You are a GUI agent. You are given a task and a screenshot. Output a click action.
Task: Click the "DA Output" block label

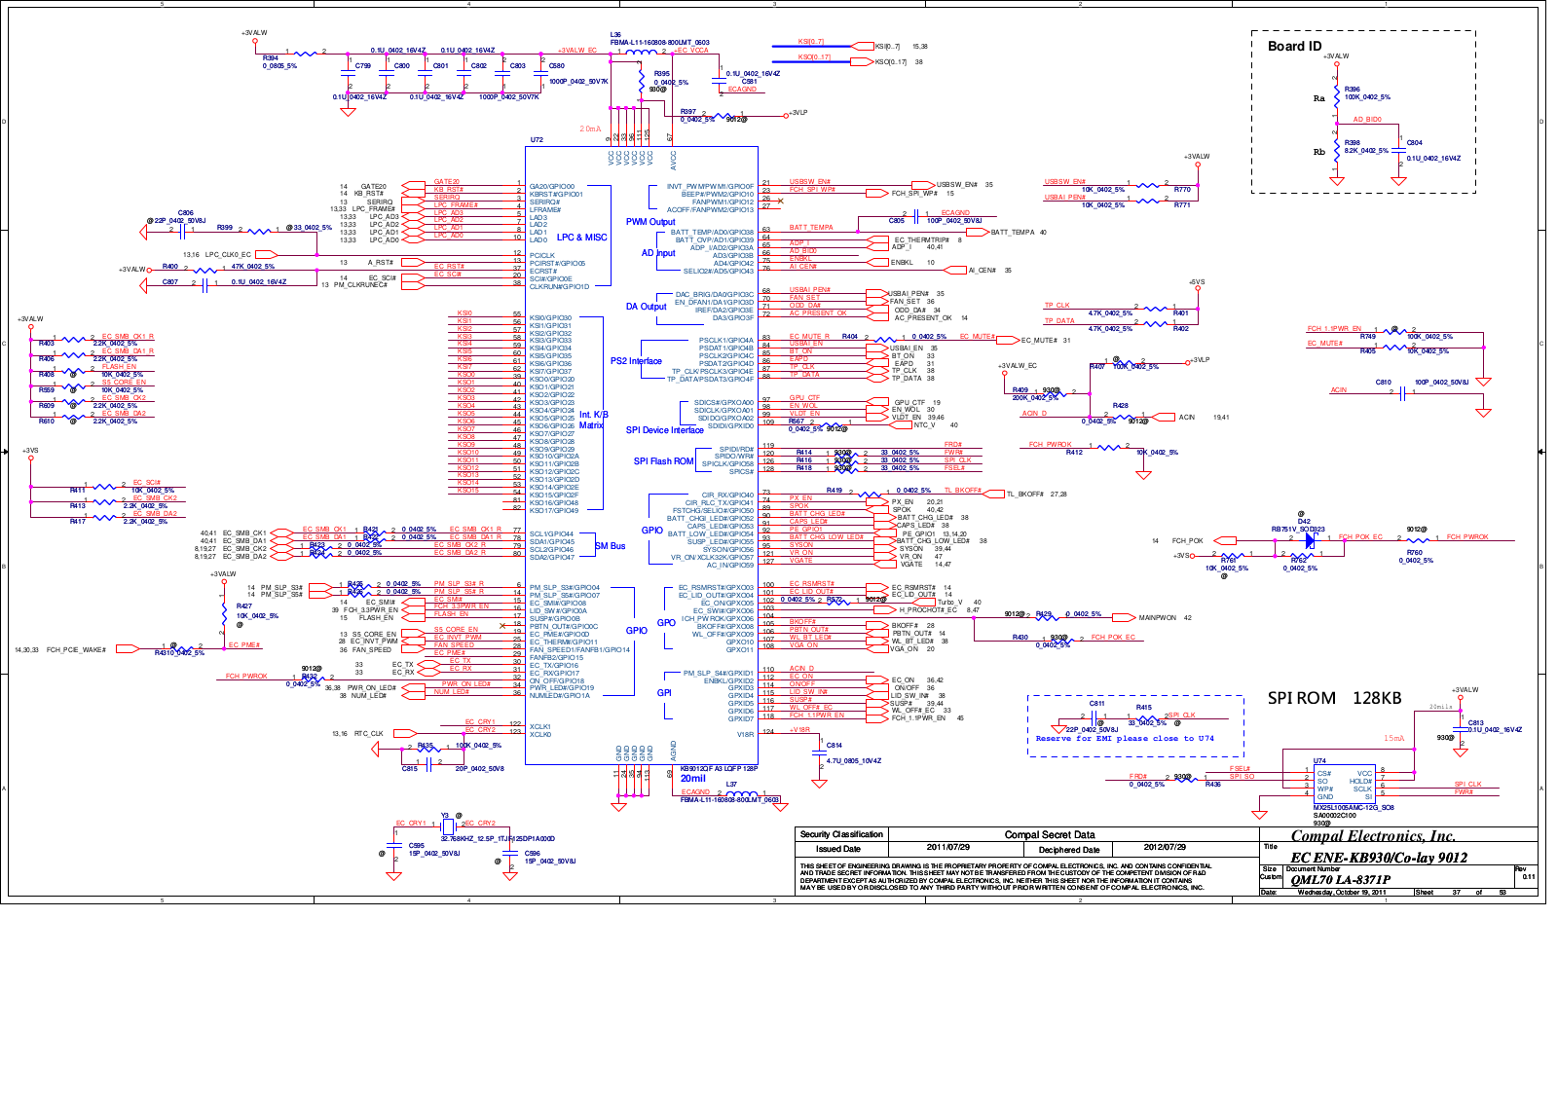pyautogui.click(x=646, y=307)
